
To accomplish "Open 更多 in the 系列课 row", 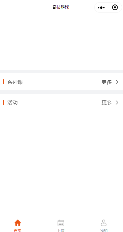I will pos(107,82).
